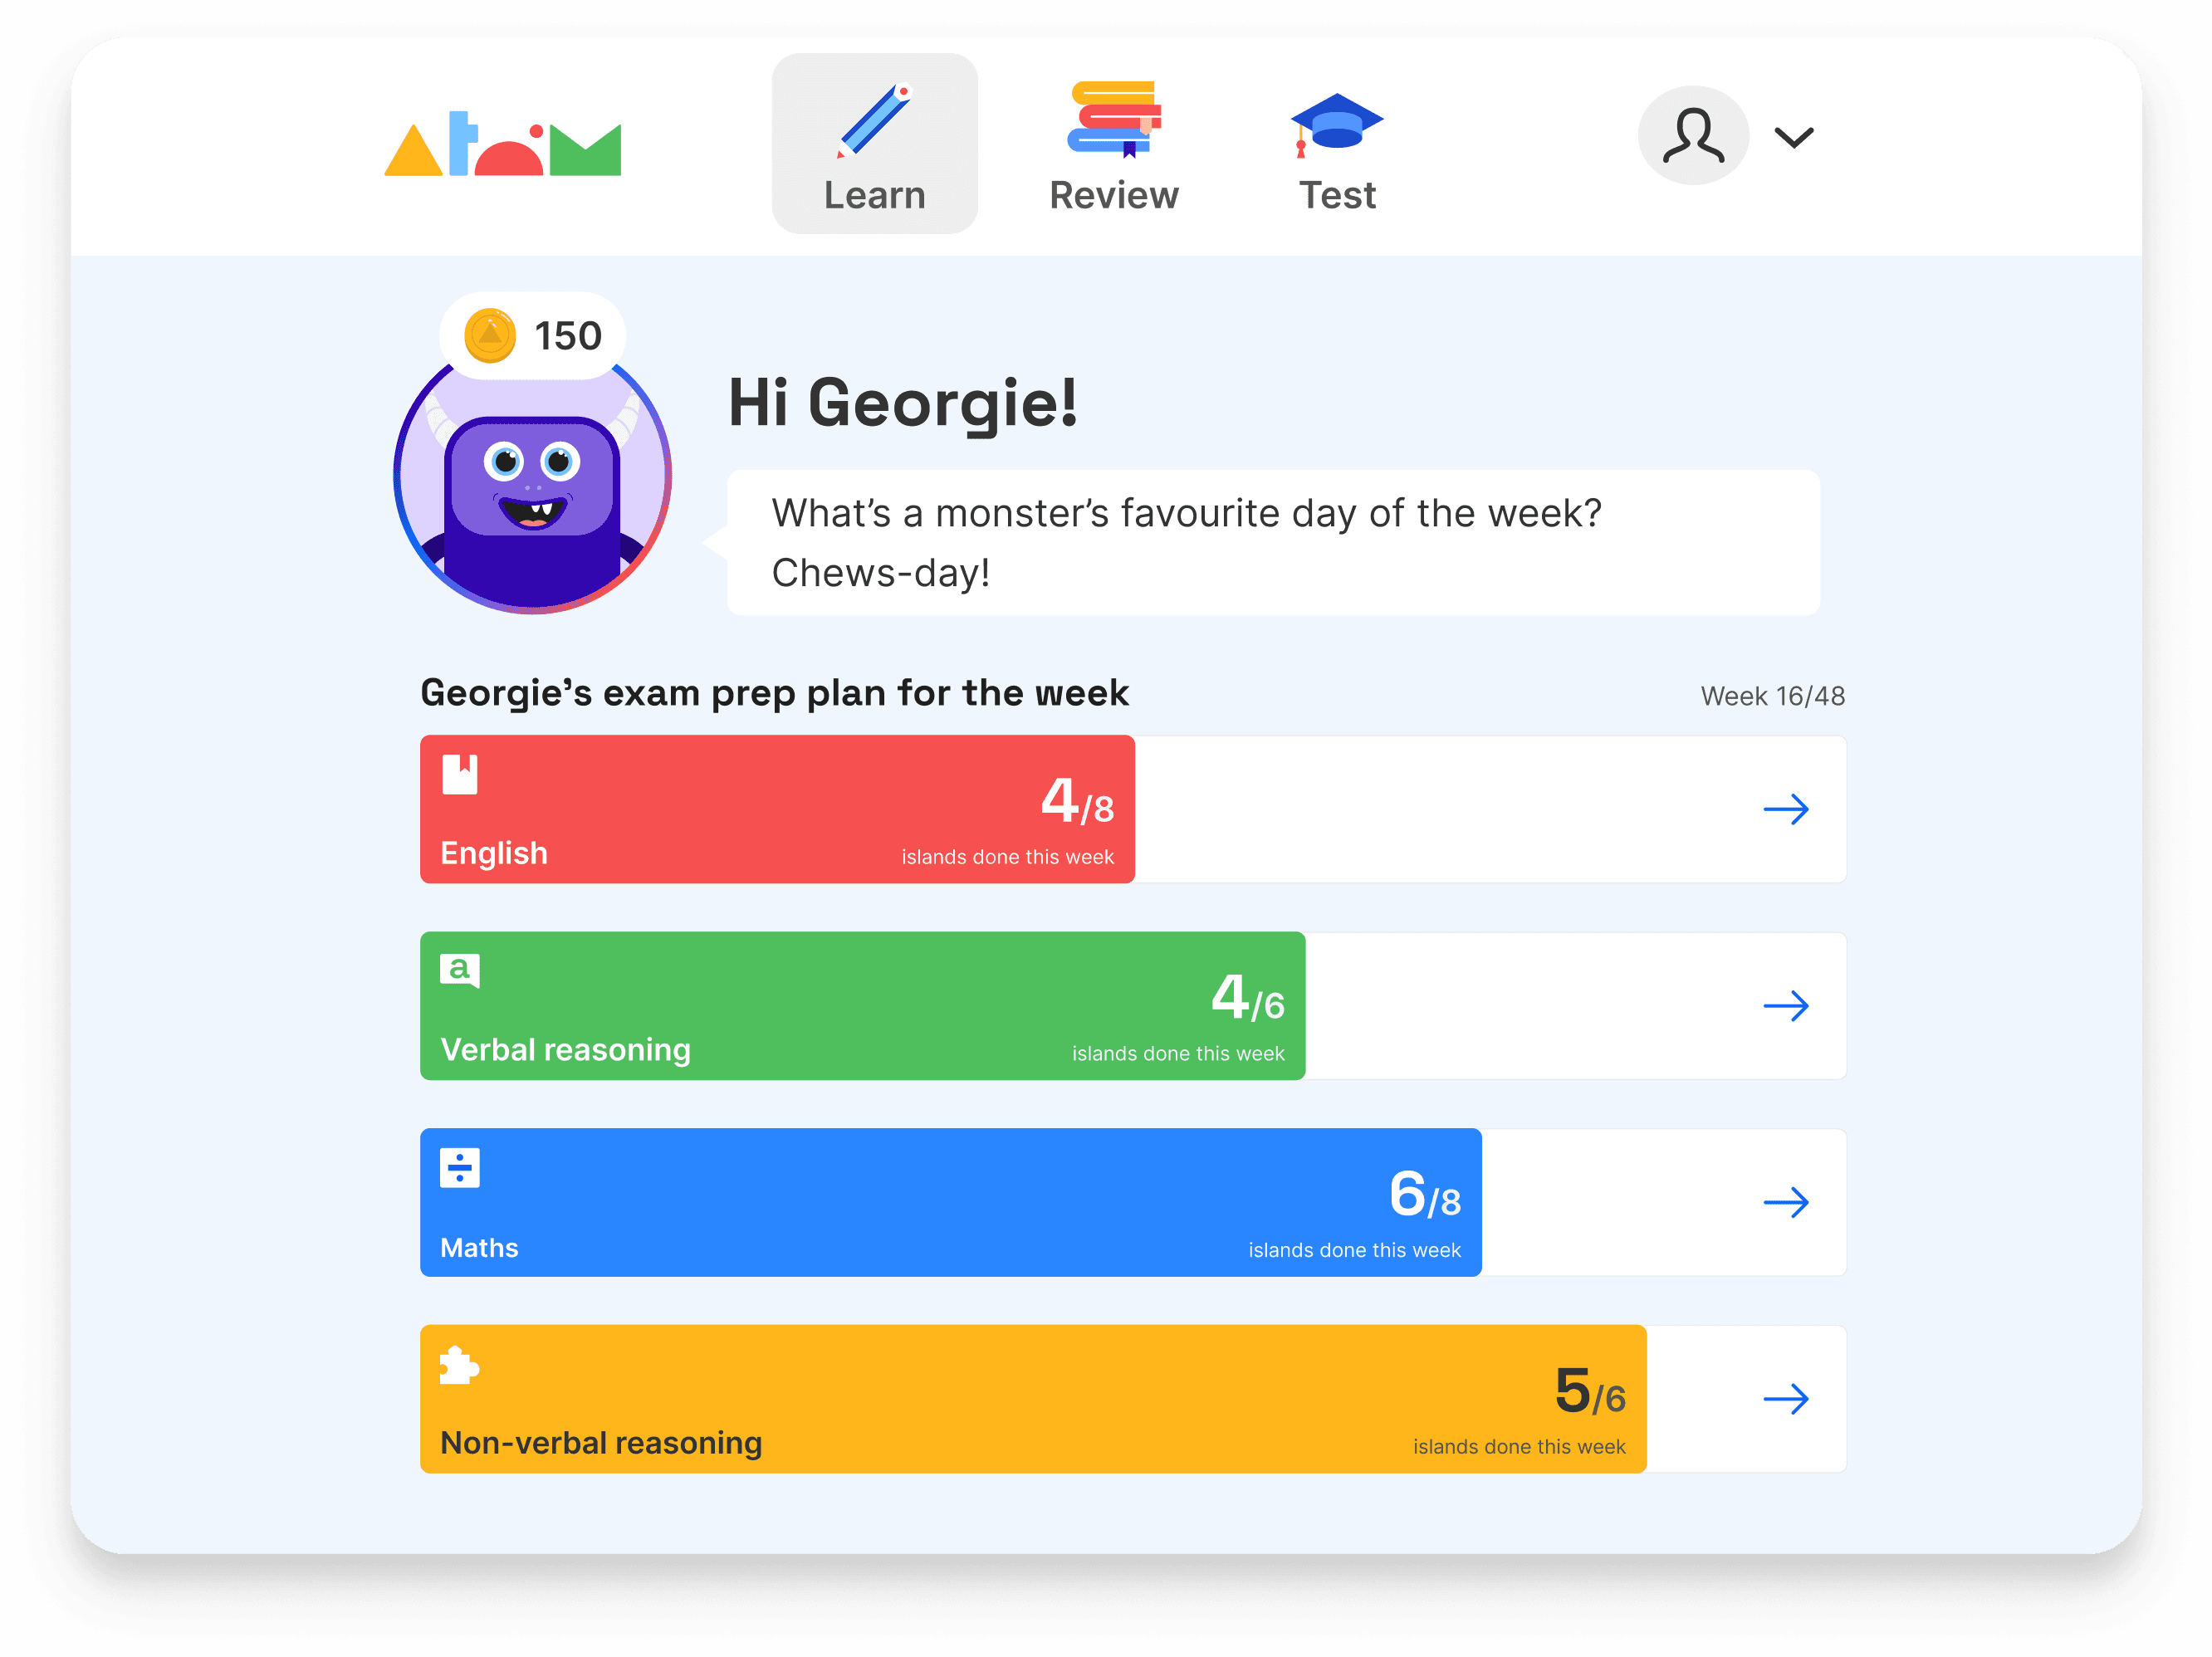Click the gold coin icon showing 150
The height and width of the screenshot is (1657, 2212).
tap(489, 337)
